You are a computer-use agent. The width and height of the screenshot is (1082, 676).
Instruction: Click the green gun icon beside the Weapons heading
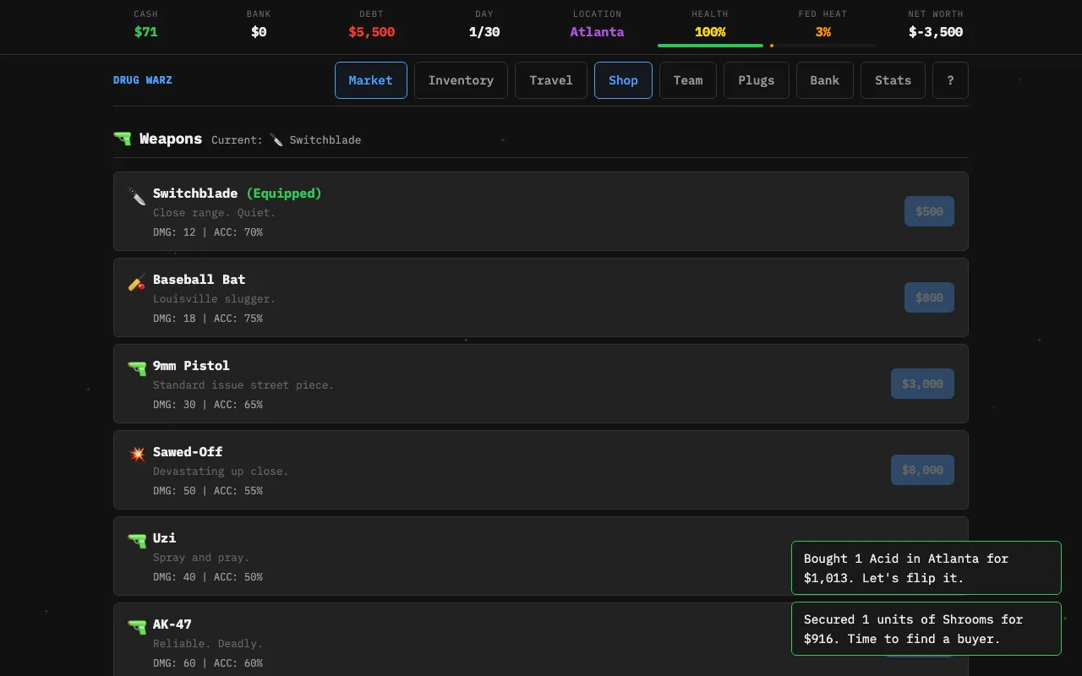pos(123,139)
